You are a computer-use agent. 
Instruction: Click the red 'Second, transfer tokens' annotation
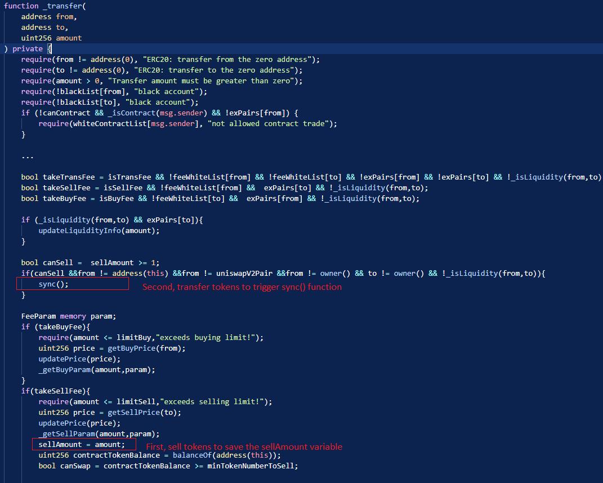click(242, 287)
